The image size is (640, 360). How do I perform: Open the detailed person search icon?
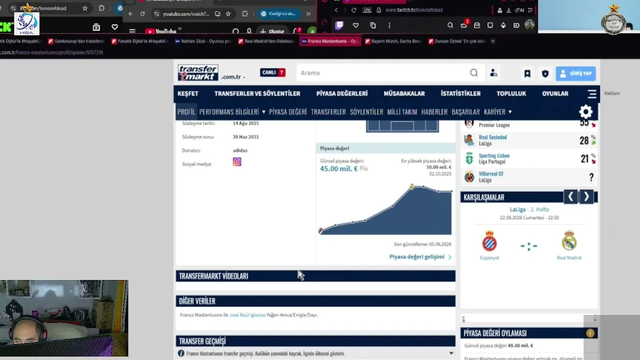pos(493,73)
